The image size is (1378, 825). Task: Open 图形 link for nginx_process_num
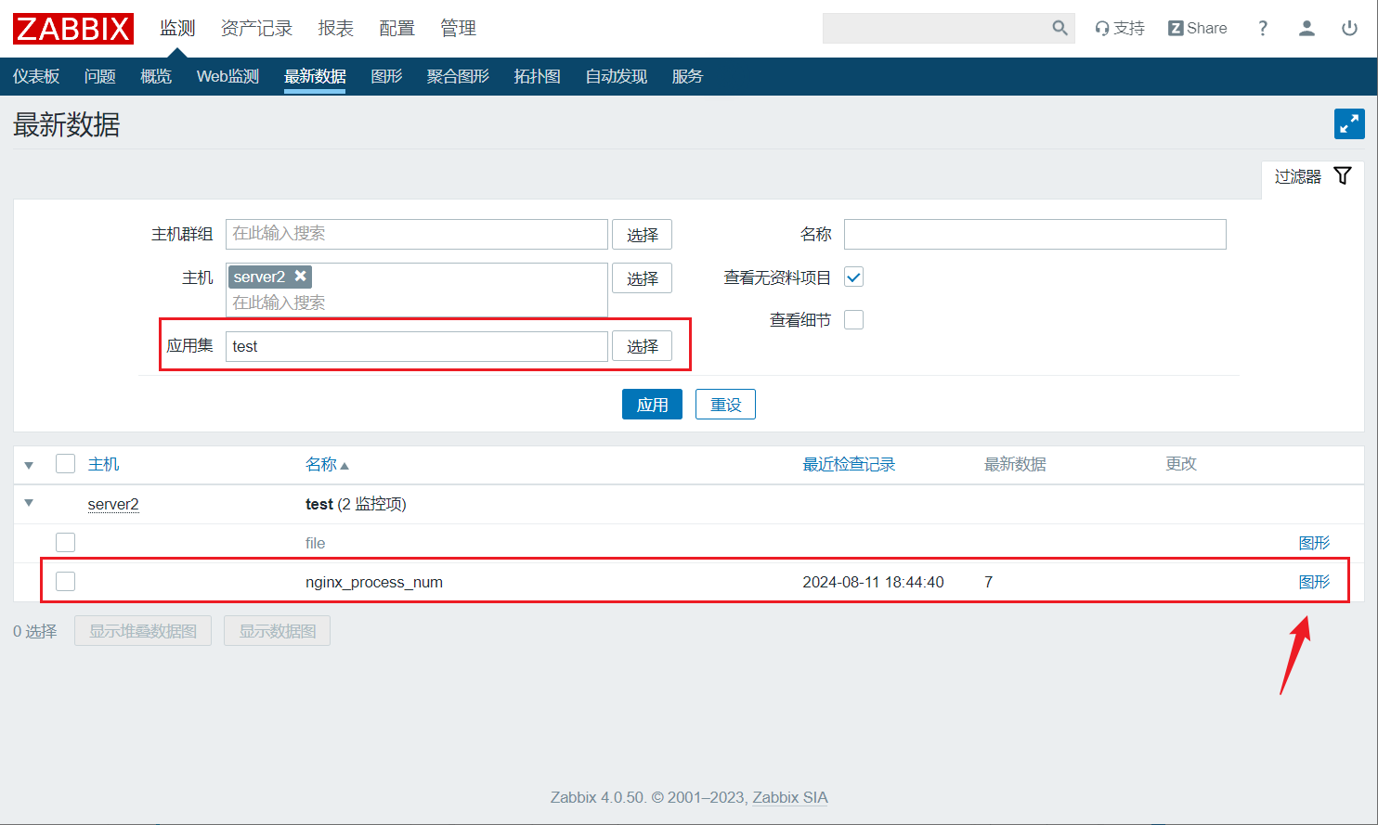tap(1314, 582)
